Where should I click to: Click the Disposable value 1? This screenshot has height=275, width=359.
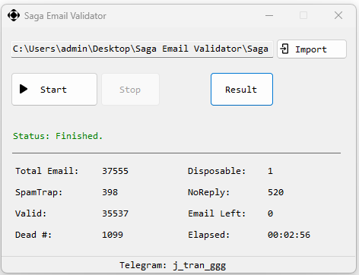[x=271, y=171]
